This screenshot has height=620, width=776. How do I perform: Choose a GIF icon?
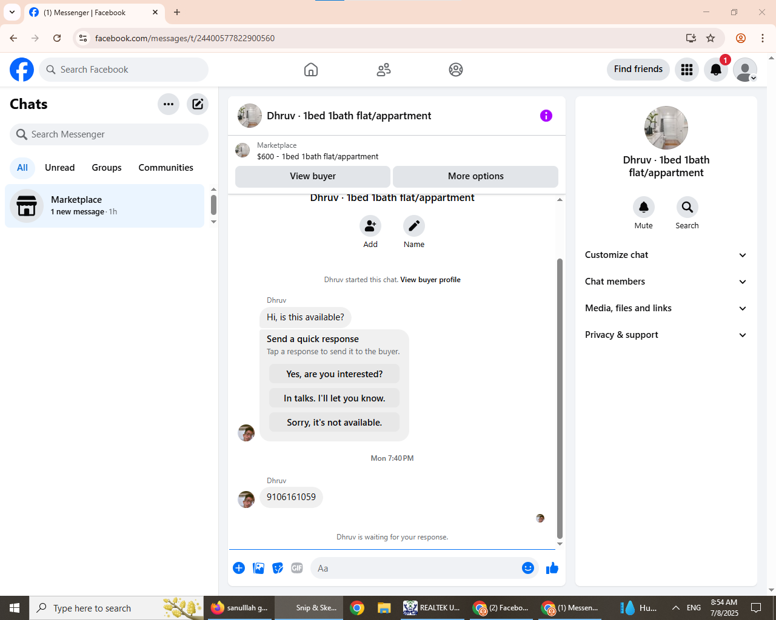[x=297, y=568]
